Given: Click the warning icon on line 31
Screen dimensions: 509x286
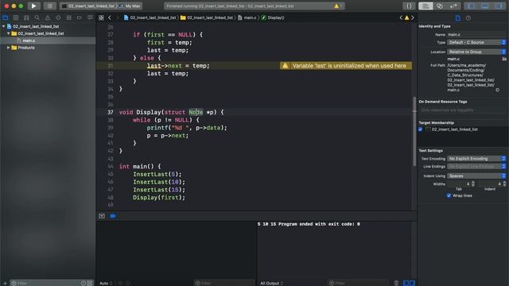Looking at the screenshot, I should tap(285, 66).
